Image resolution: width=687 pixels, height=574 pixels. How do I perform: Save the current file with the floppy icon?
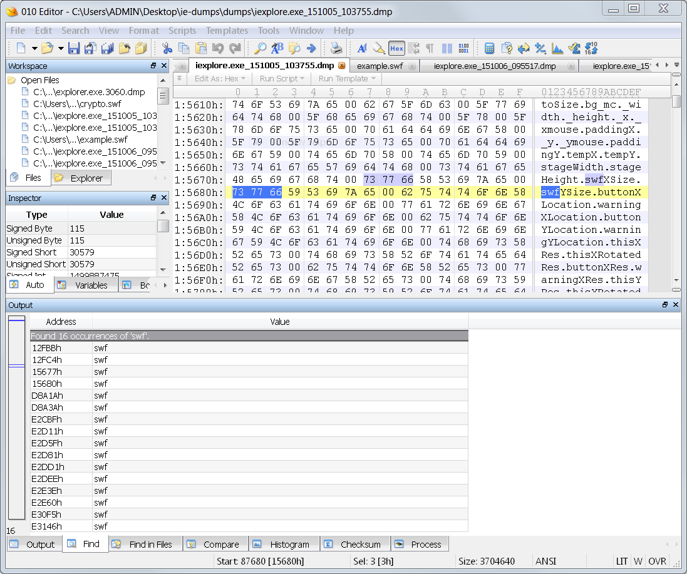[74, 48]
